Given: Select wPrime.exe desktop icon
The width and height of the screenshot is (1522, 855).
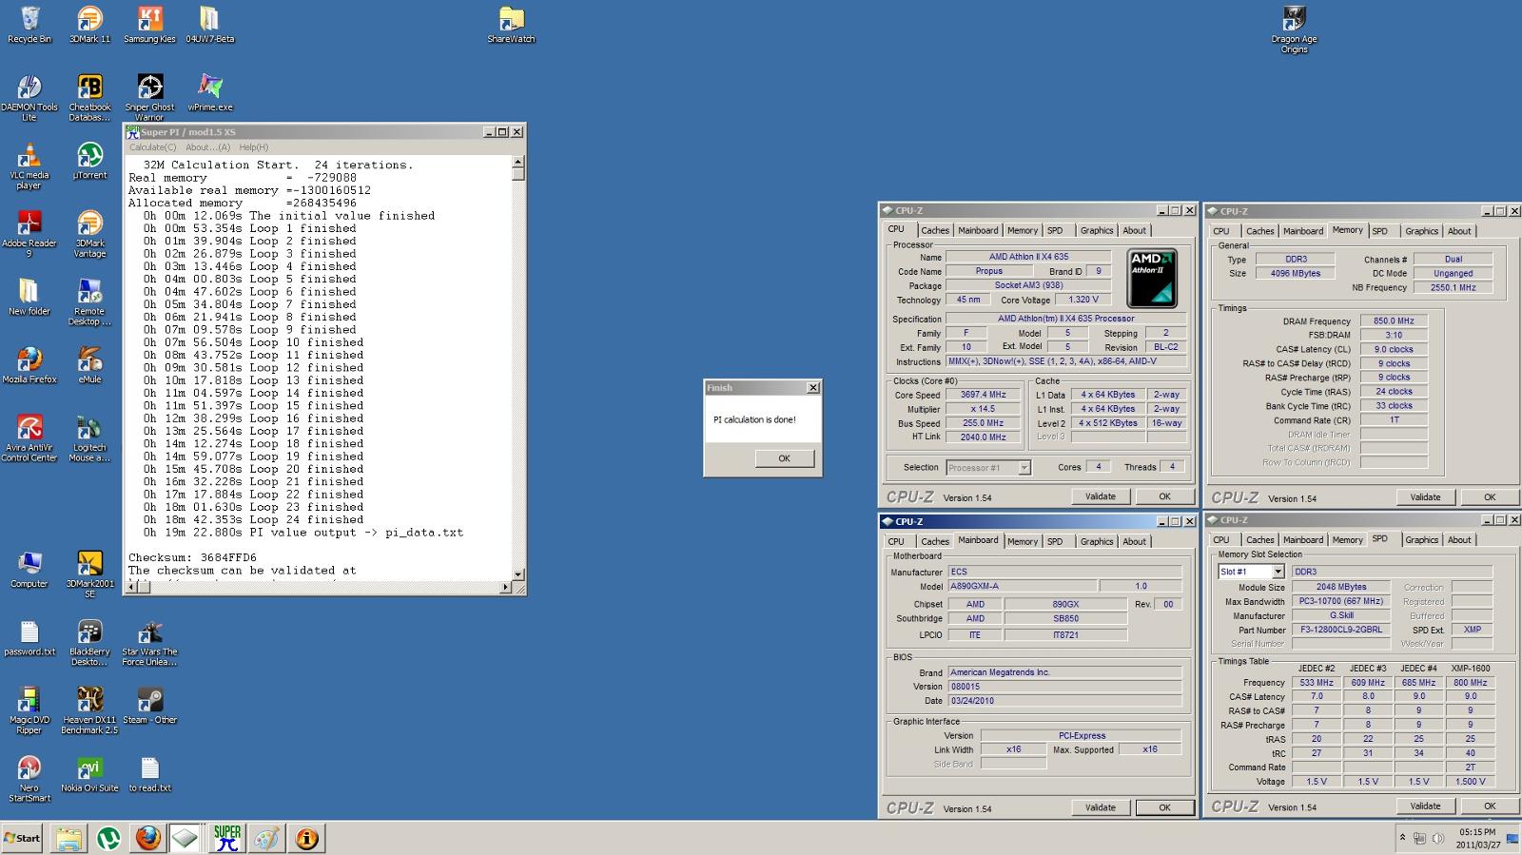Looking at the screenshot, I should click(209, 94).
